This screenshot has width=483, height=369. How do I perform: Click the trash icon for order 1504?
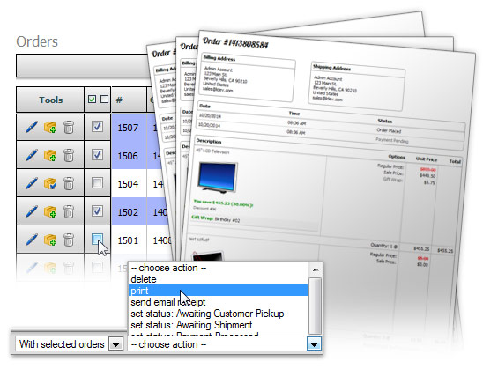[x=69, y=183]
